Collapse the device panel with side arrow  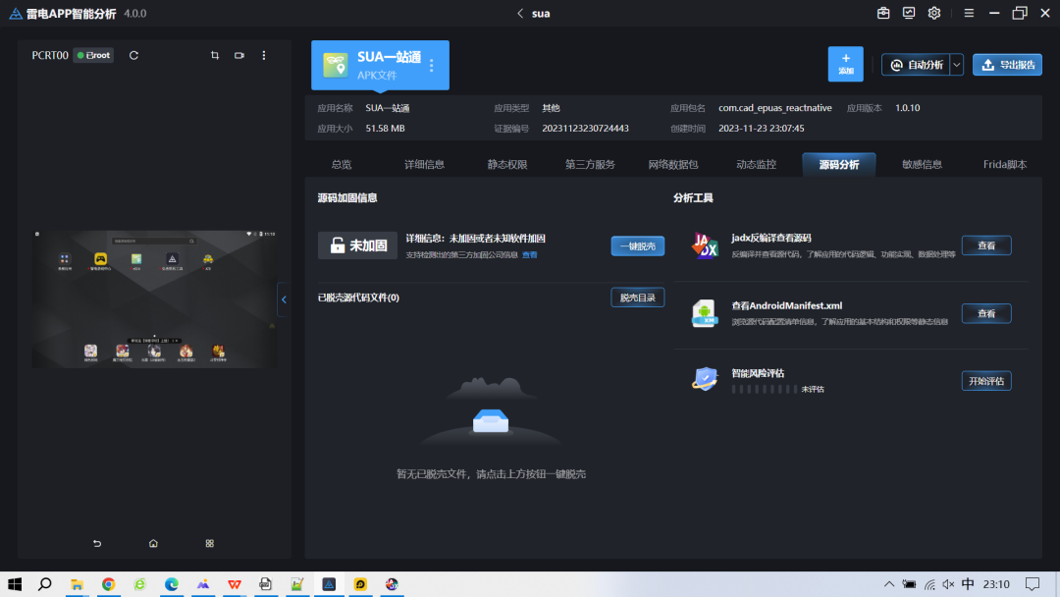(284, 299)
